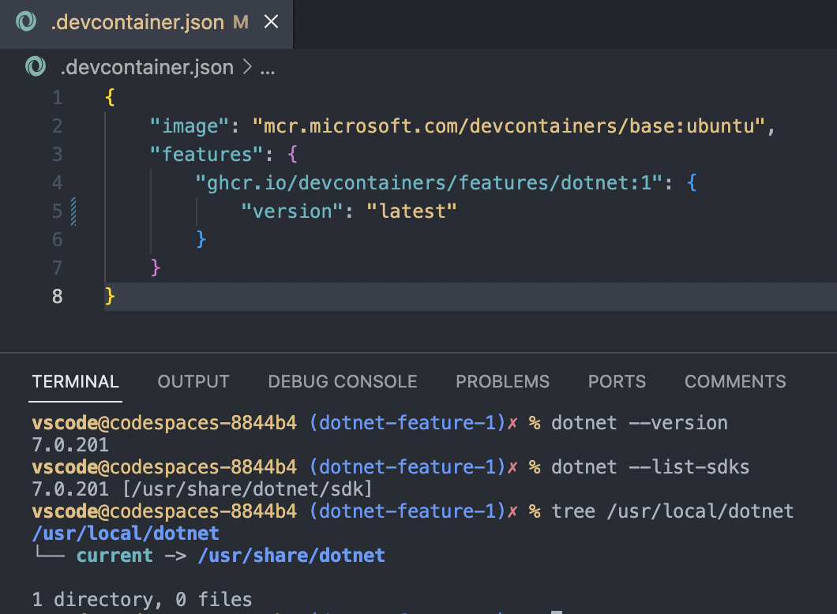View the PROBLEMS panel
The height and width of the screenshot is (614, 837).
502,381
